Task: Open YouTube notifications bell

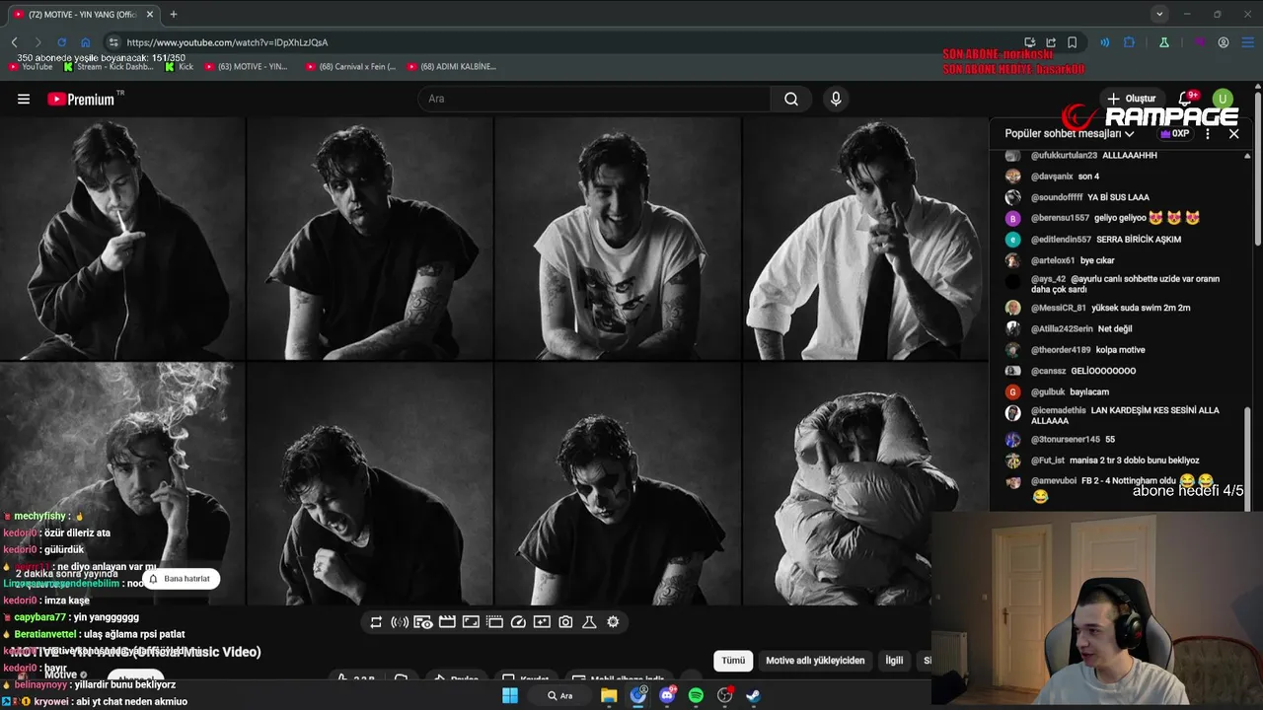Action: (x=1187, y=99)
